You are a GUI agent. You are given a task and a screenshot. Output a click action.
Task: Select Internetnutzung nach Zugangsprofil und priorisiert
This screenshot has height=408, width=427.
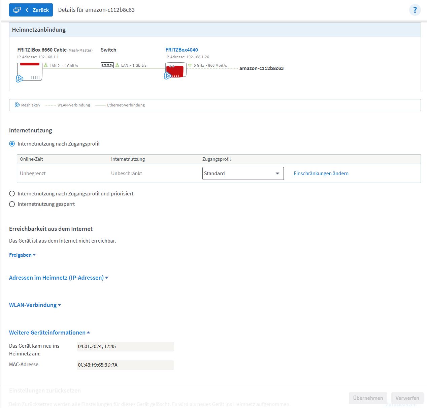[12, 194]
